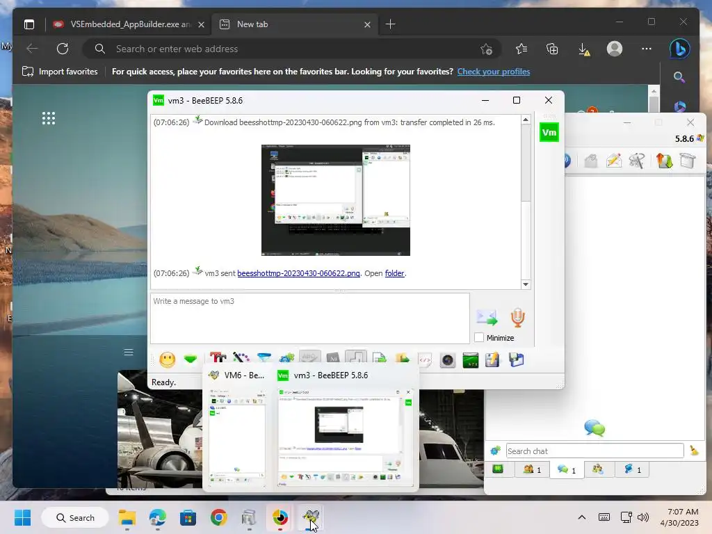Switch to the green screen tab in VM6

click(x=498, y=469)
